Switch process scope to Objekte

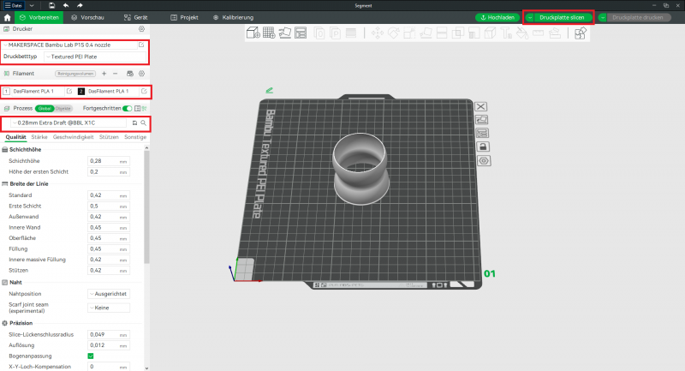click(x=63, y=109)
